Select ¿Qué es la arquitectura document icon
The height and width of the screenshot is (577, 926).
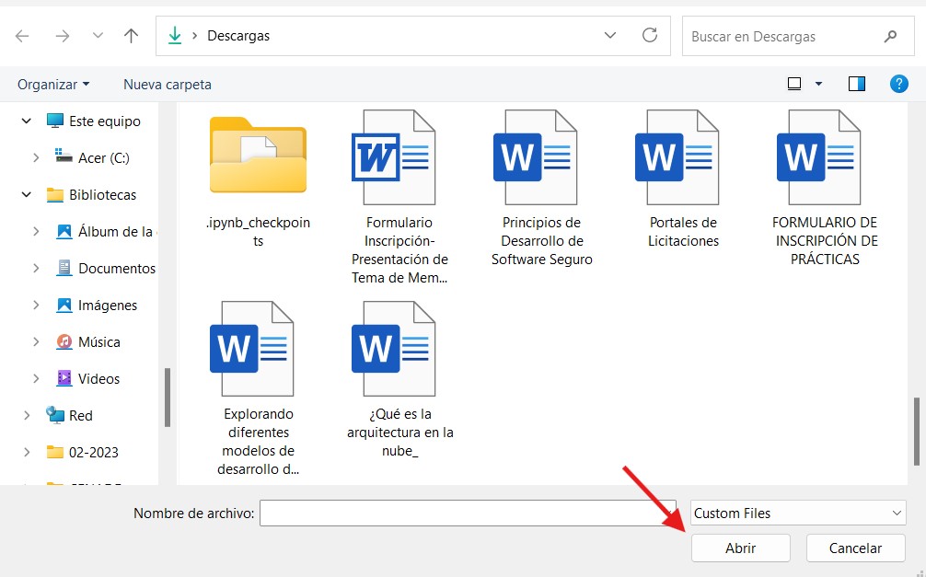(393, 349)
